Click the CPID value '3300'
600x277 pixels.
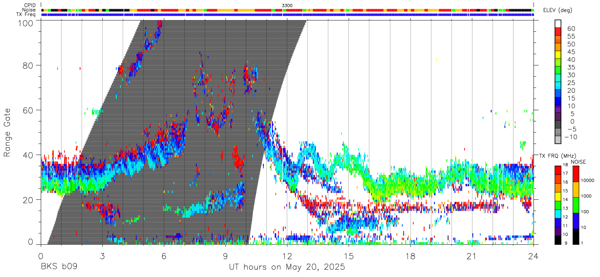click(288, 5)
